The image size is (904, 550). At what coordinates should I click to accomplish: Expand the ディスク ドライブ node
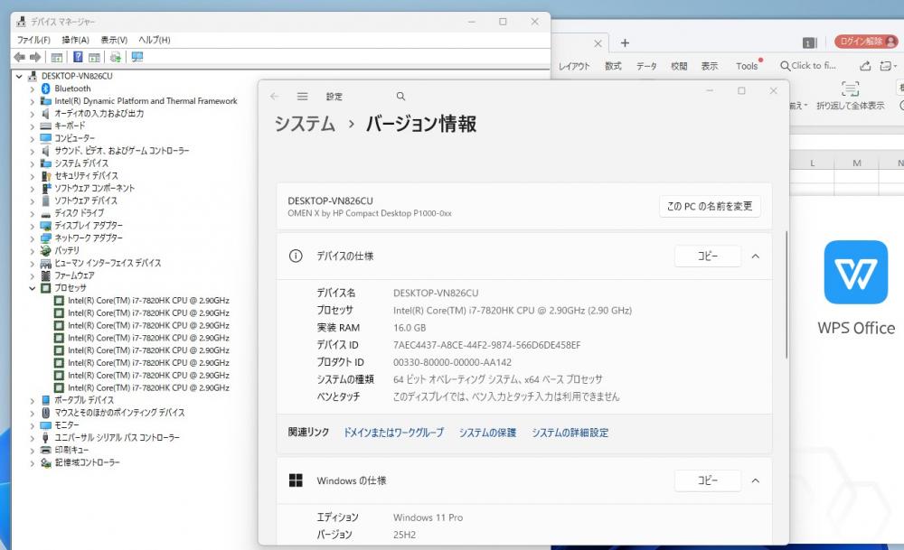[x=33, y=214]
